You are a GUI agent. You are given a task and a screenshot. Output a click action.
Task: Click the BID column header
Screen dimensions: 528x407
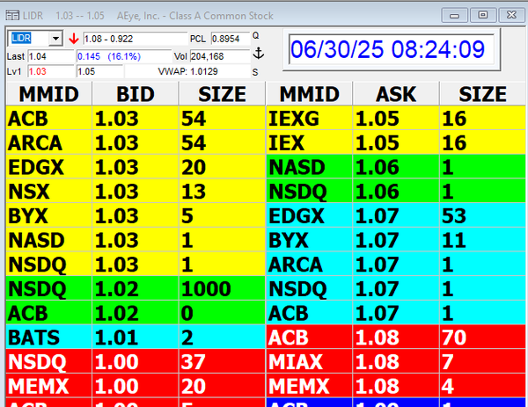[134, 95]
